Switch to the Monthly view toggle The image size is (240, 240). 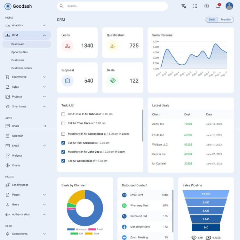click(226, 20)
